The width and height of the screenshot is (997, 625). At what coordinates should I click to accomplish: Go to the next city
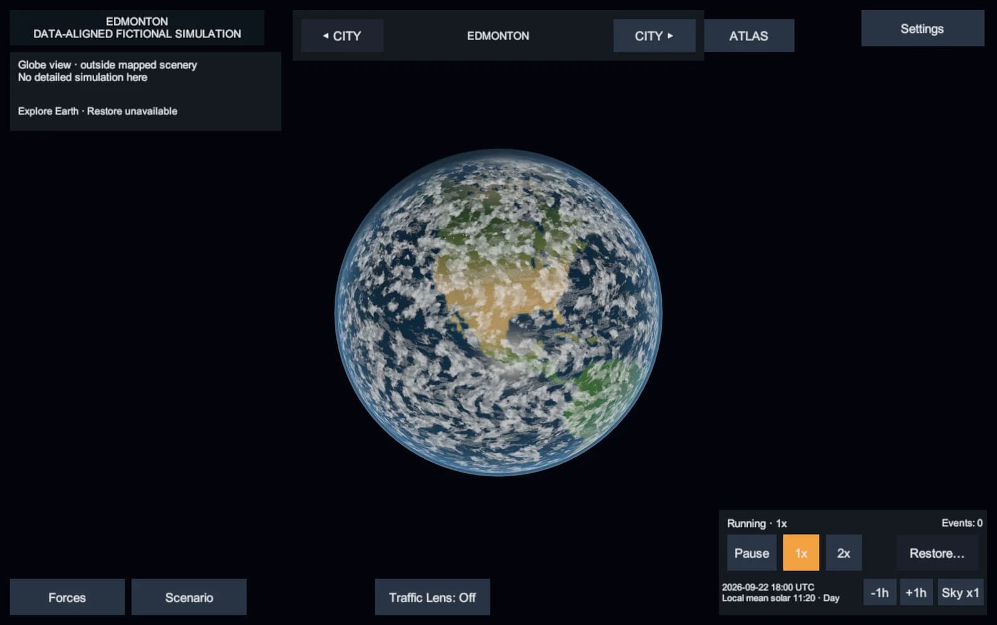click(654, 35)
